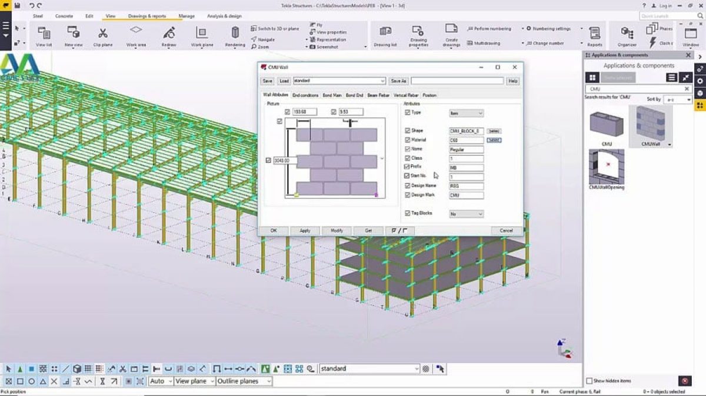Click the red icon at components panel bottom
Screen dimensions: 706x396
[x=684, y=381]
